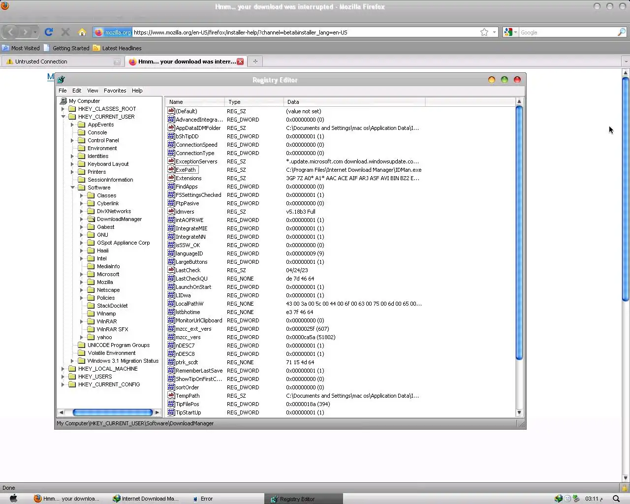Select the Volatile Environment folder icon

82,353
